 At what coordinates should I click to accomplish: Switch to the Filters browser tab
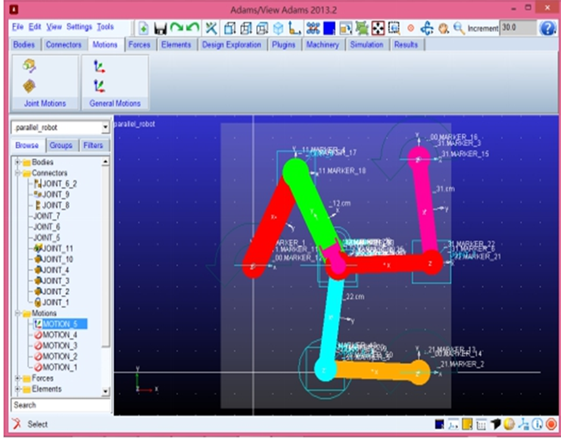click(93, 145)
